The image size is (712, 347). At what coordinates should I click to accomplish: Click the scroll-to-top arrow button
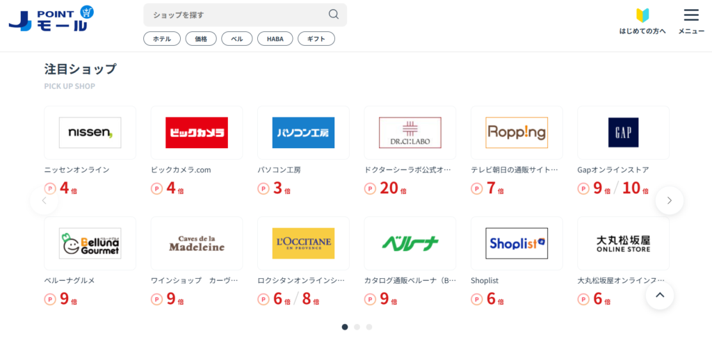[x=660, y=295]
